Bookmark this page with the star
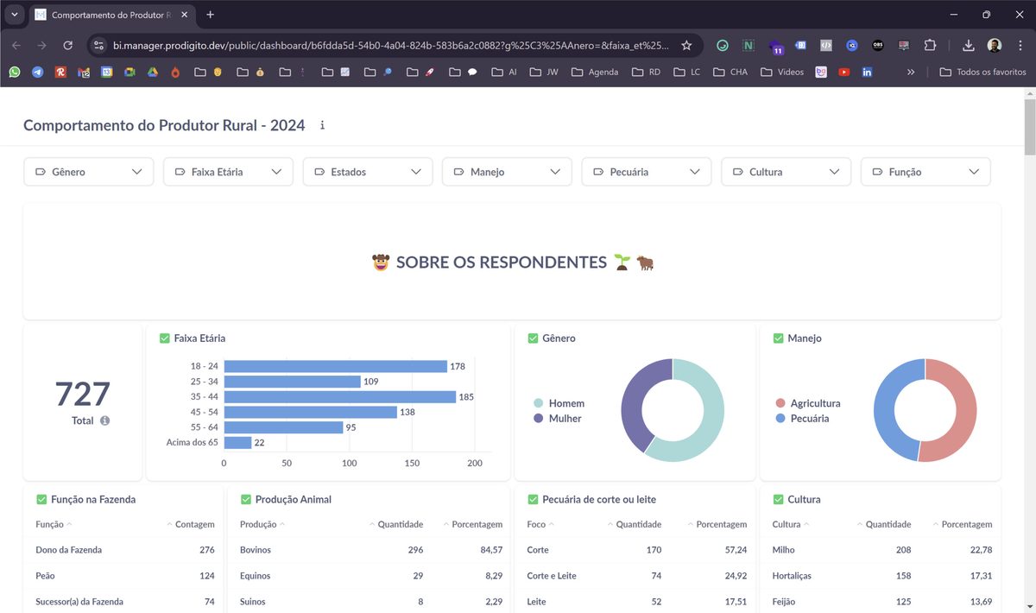The image size is (1036, 613). point(686,45)
